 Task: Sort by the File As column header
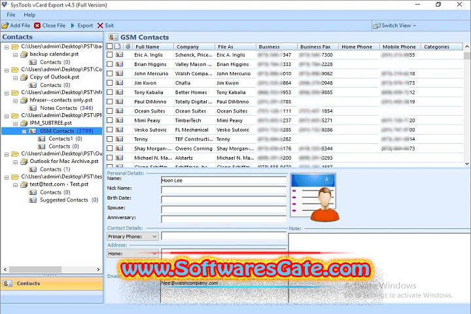(x=235, y=46)
